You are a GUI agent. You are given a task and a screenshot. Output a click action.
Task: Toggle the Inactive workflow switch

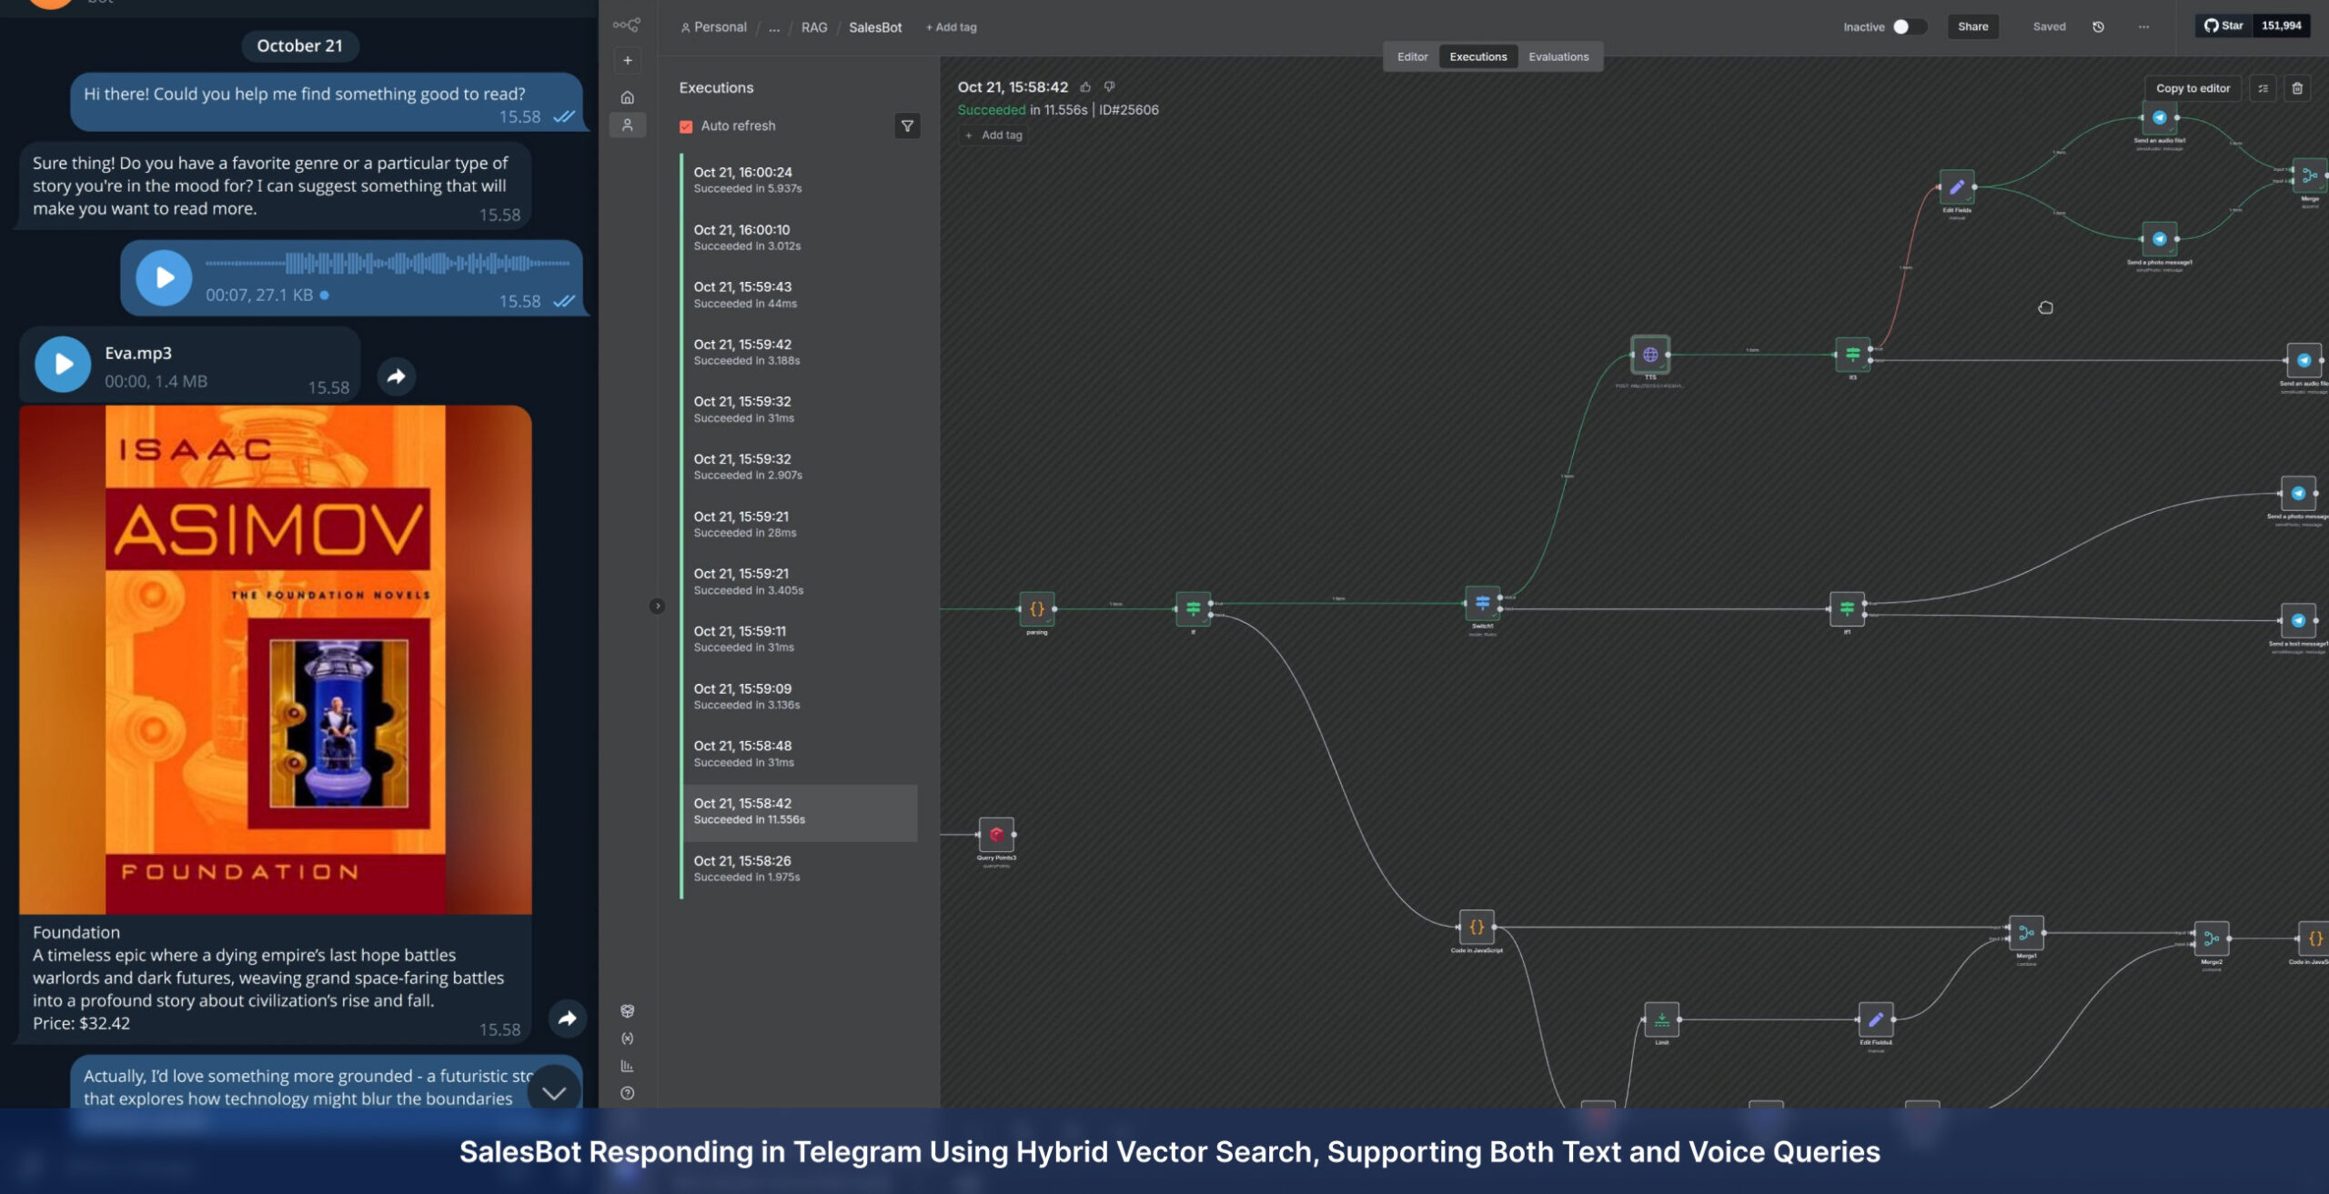click(x=1909, y=26)
